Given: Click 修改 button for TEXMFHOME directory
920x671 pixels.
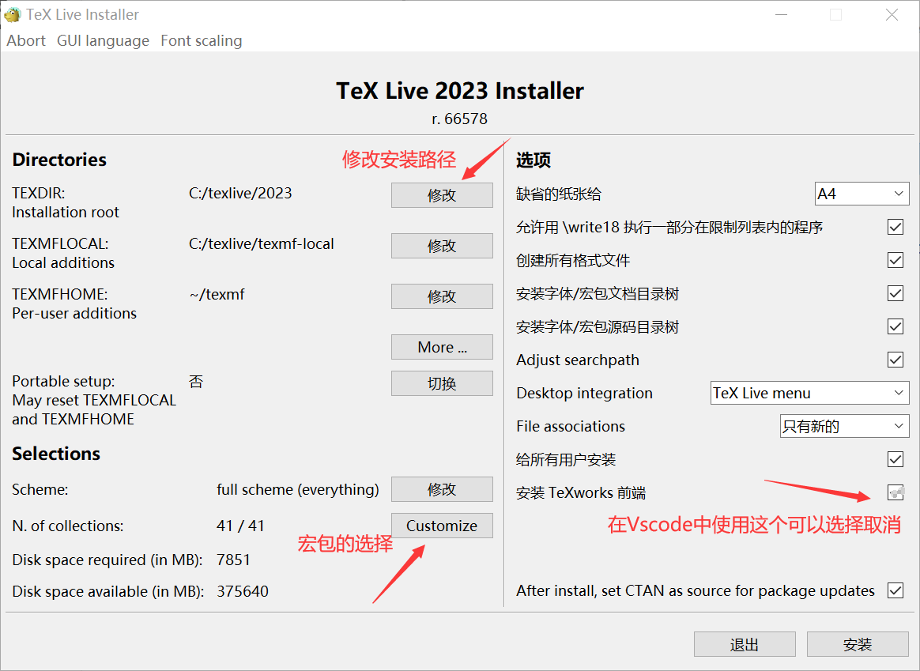Looking at the screenshot, I should [x=442, y=296].
